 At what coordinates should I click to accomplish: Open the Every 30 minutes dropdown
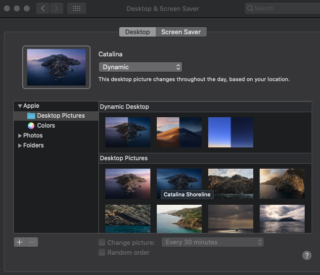click(213, 242)
